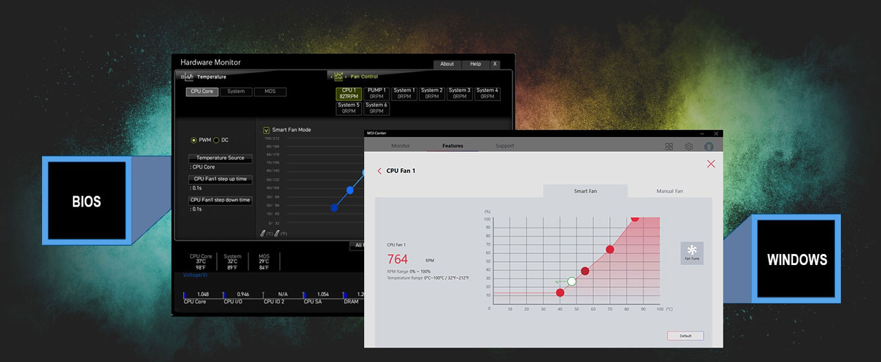Close Hardware Monitor with the X button
Image resolution: width=881 pixels, height=362 pixels.
[494, 64]
